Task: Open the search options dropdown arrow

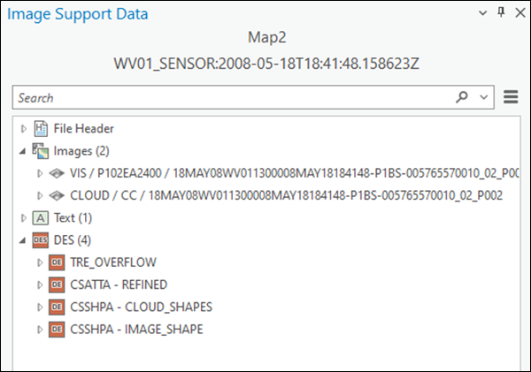Action: pyautogui.click(x=483, y=97)
